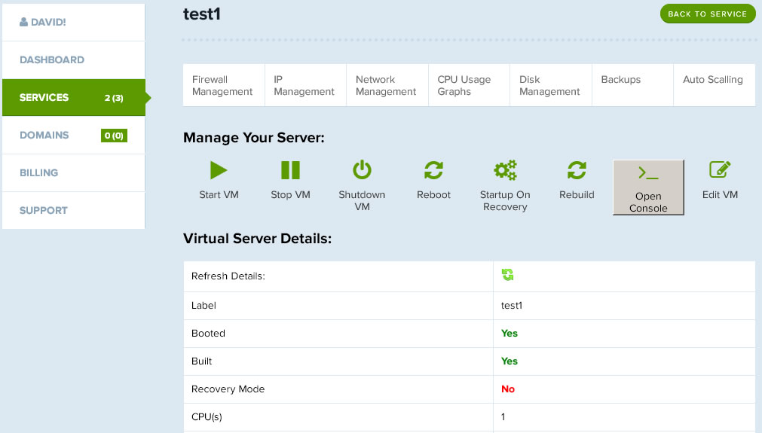Click the Refresh Details row label
The image size is (762, 433).
click(228, 276)
